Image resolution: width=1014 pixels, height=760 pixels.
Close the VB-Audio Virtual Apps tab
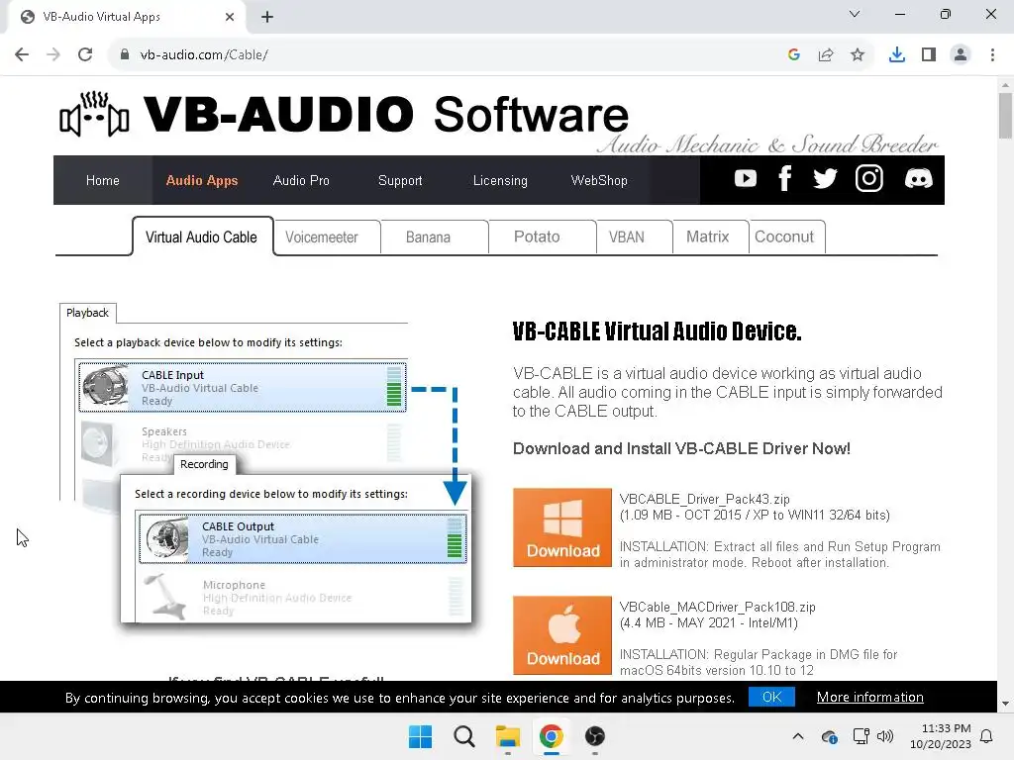tap(230, 17)
